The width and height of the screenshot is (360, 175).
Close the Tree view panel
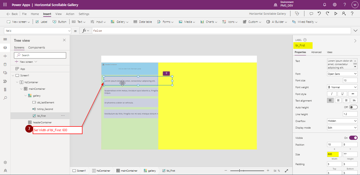[64, 40]
